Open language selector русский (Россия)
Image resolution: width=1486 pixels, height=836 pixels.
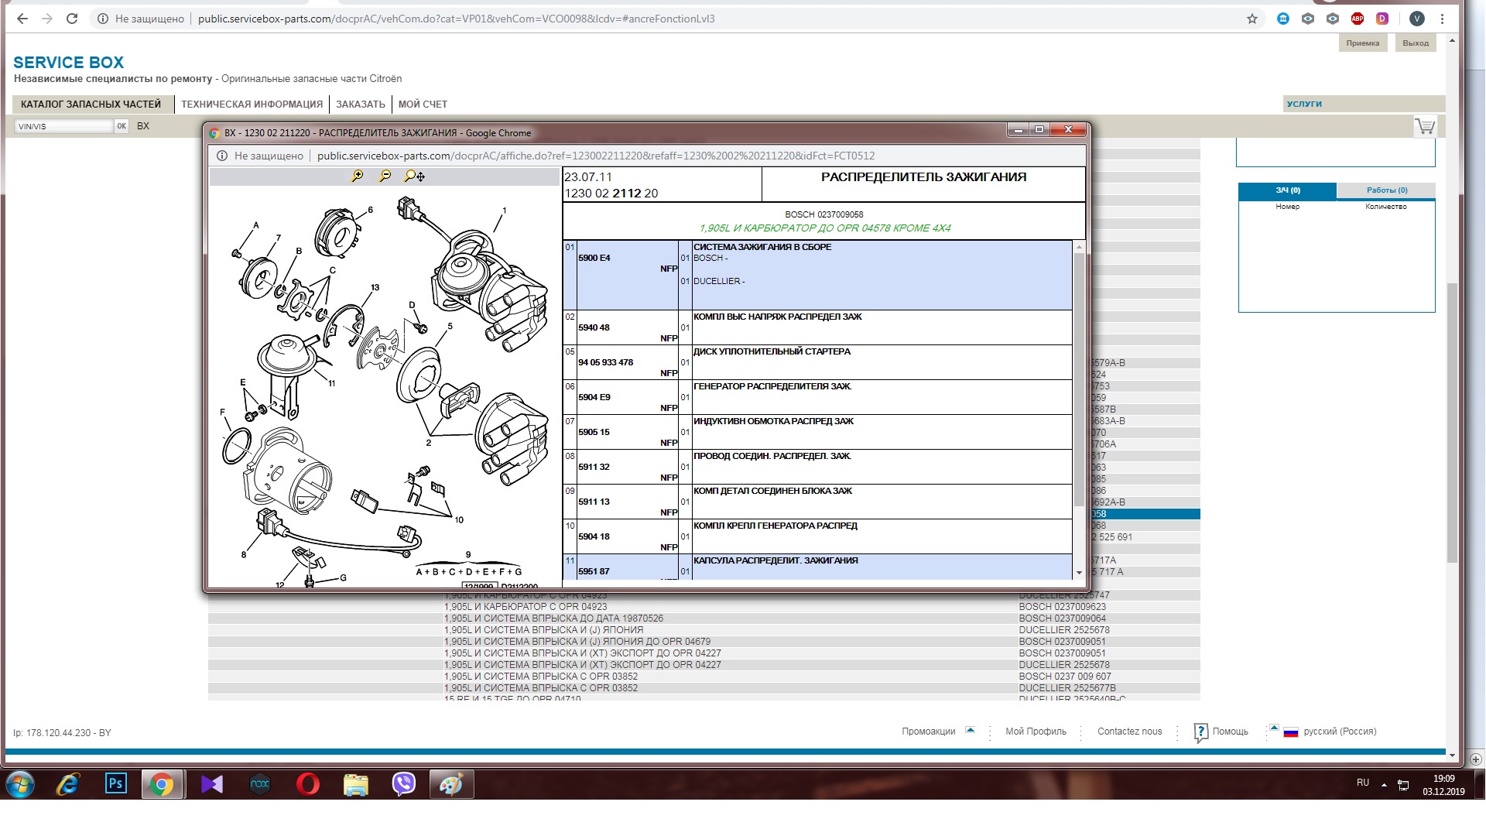pos(1339,731)
